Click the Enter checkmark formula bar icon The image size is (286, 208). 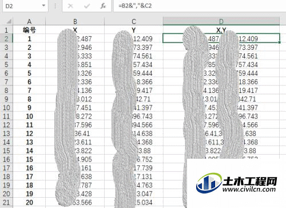coord(87,6)
